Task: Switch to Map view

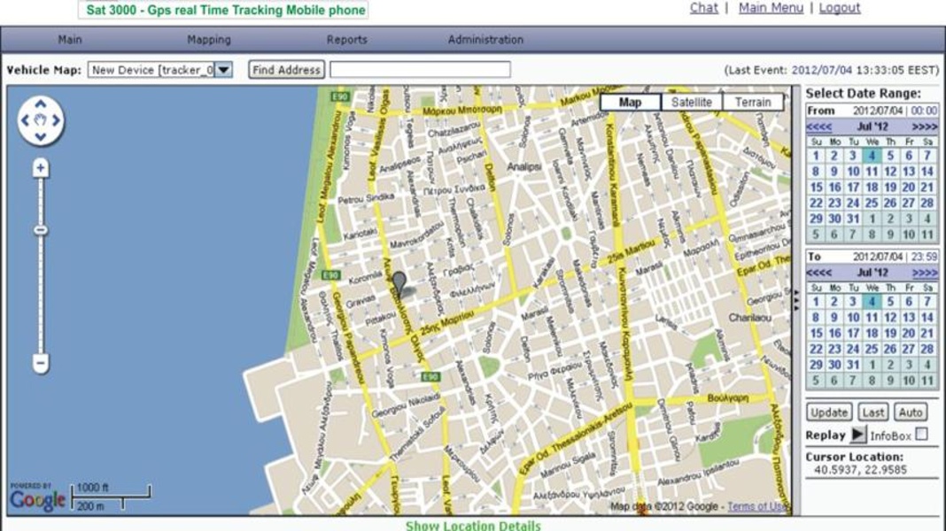Action: 631,102
